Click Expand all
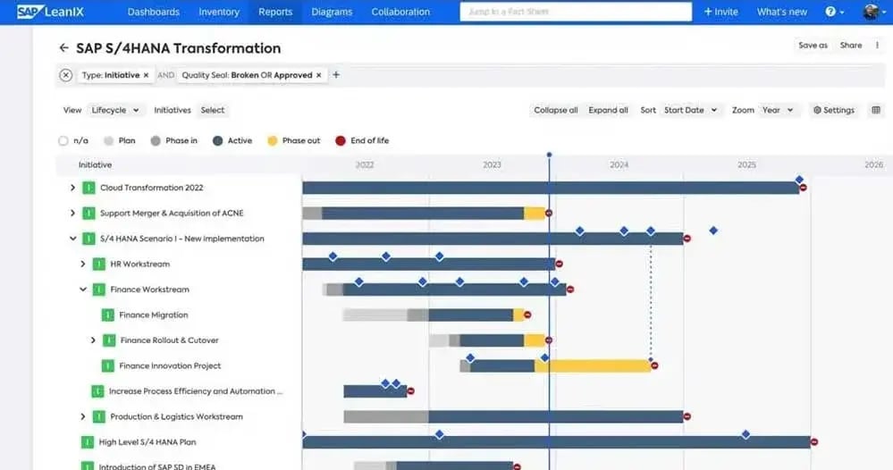This screenshot has width=893, height=470. coord(608,110)
